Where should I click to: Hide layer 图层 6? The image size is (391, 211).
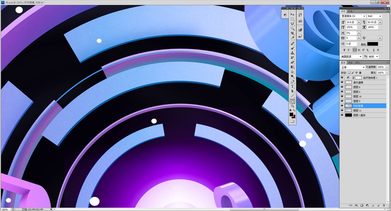[x=342, y=92]
